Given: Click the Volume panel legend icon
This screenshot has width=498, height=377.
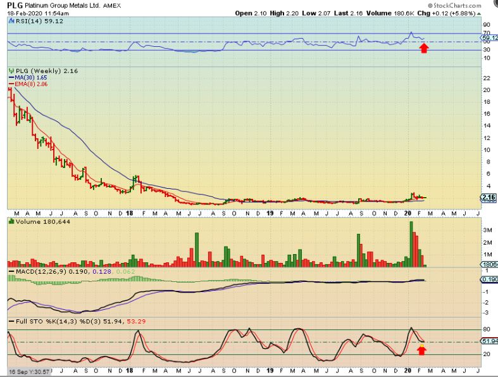Looking at the screenshot, I should (11, 221).
